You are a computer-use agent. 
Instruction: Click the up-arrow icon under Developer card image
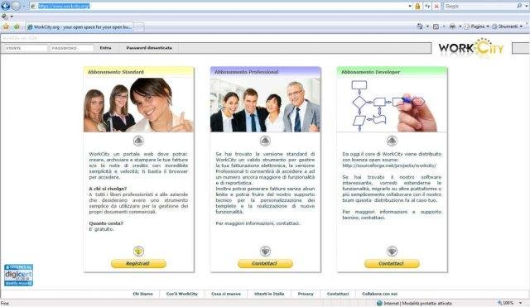click(x=392, y=141)
